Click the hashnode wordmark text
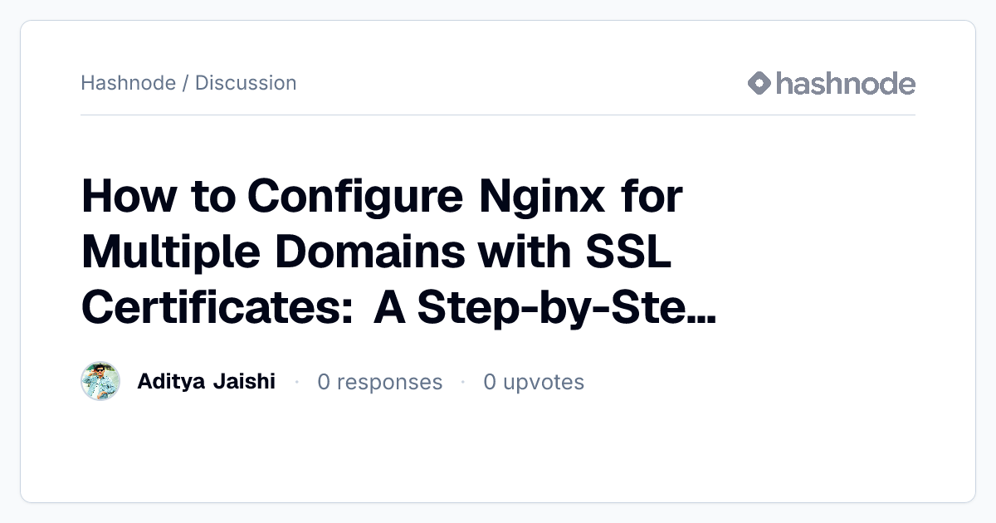Screen dimensions: 996x523 point(846,83)
